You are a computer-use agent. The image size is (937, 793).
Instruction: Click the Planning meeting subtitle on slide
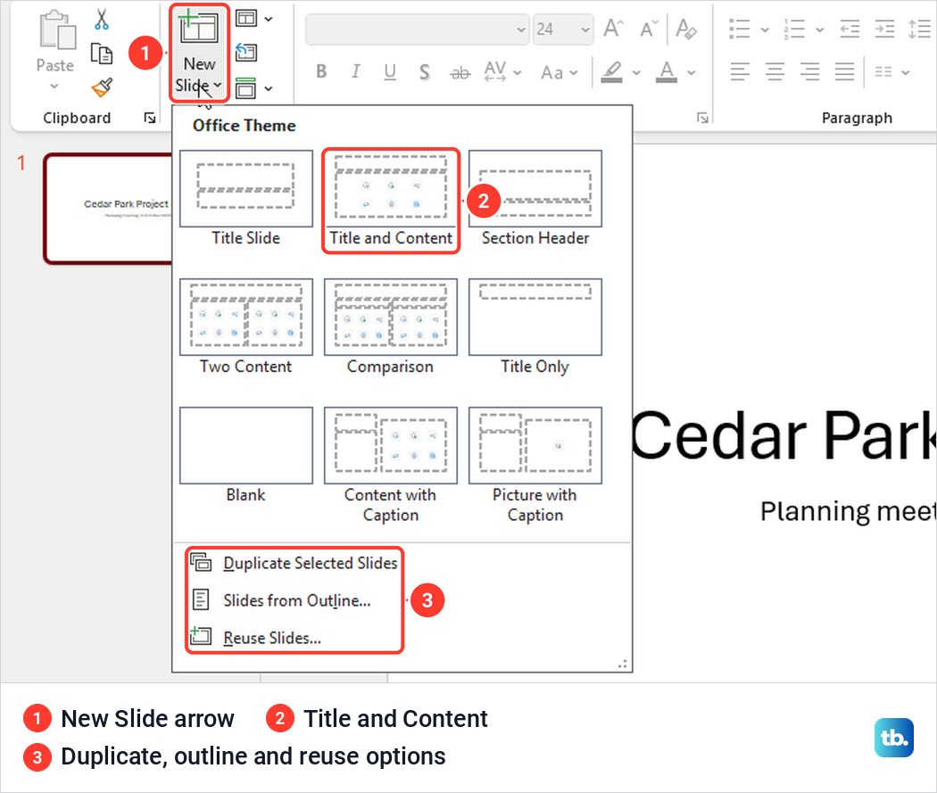click(x=848, y=512)
